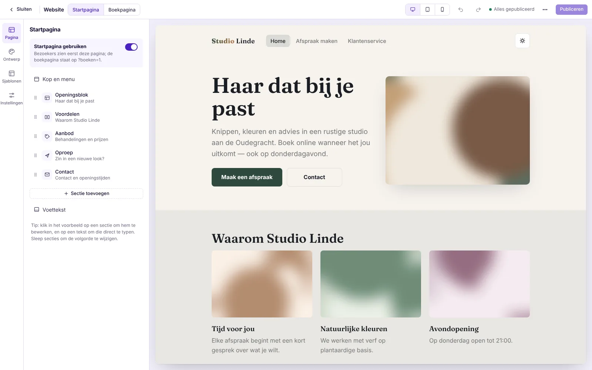Switch to the Boekpagina tab

point(122,10)
